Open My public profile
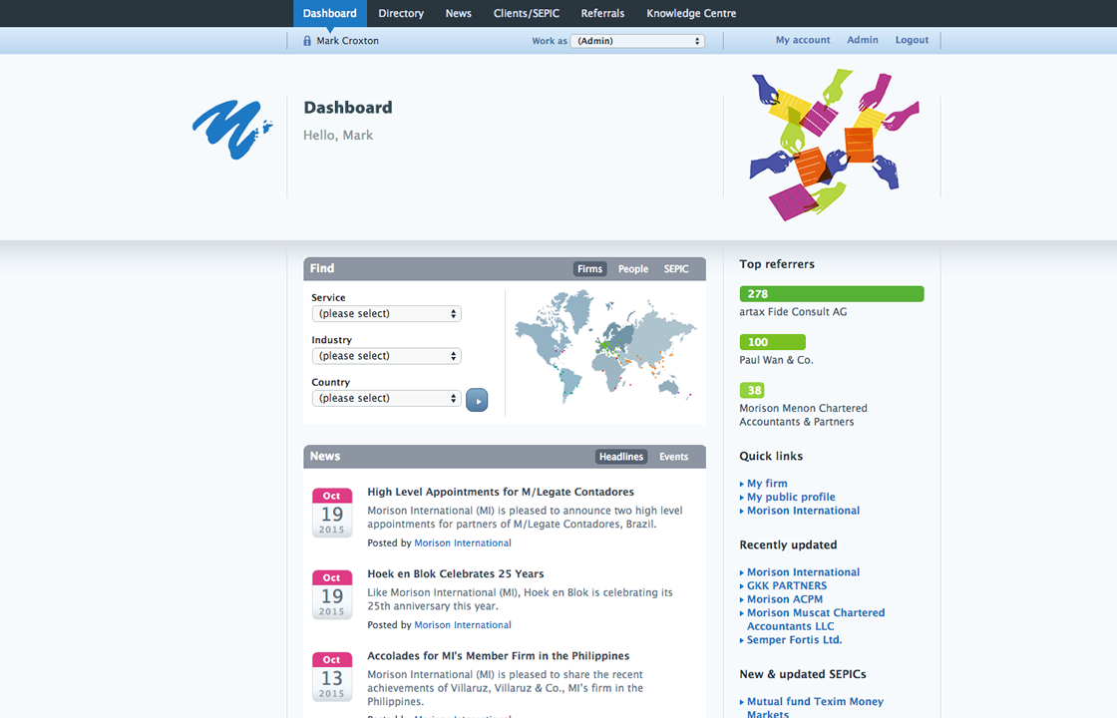The image size is (1117, 718). [x=791, y=498]
